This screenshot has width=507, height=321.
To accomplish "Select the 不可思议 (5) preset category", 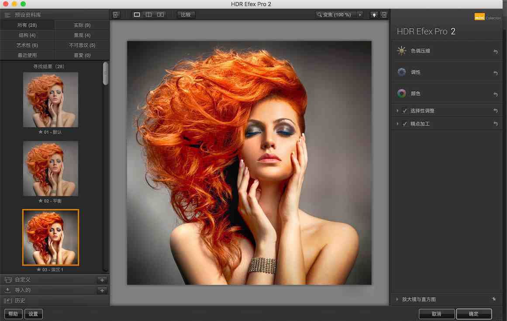I will click(82, 45).
